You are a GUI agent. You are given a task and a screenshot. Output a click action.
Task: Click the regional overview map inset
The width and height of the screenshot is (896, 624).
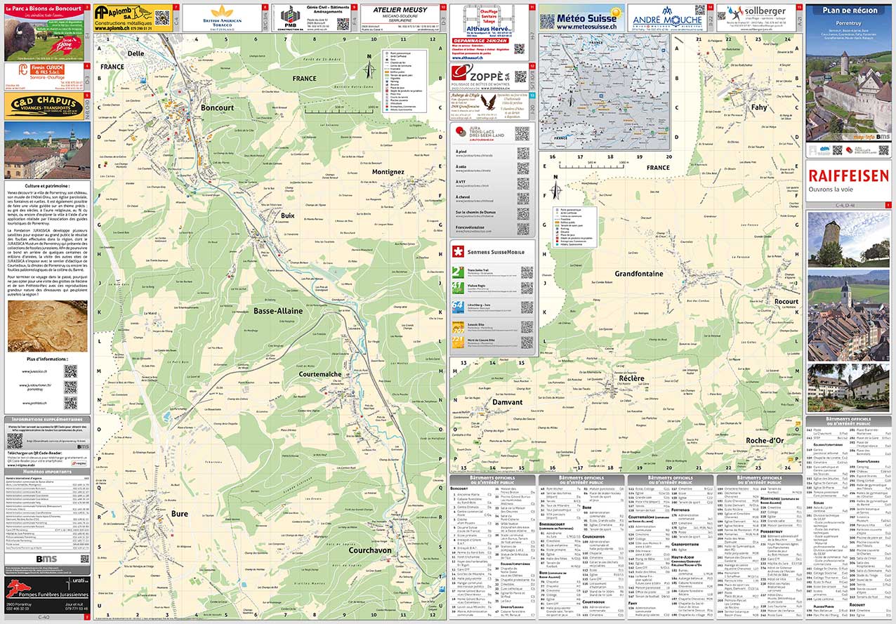click(605, 91)
